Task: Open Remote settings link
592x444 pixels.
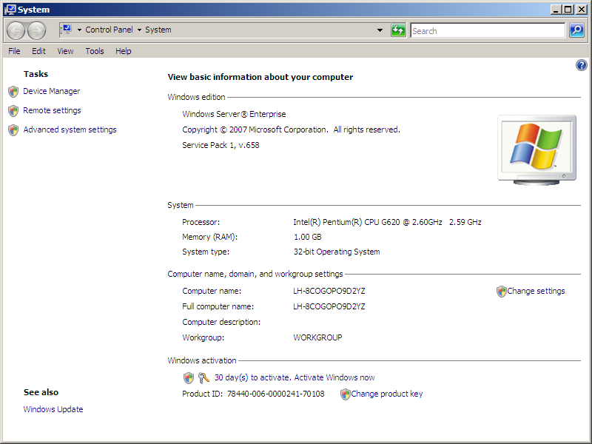Action: 52,110
